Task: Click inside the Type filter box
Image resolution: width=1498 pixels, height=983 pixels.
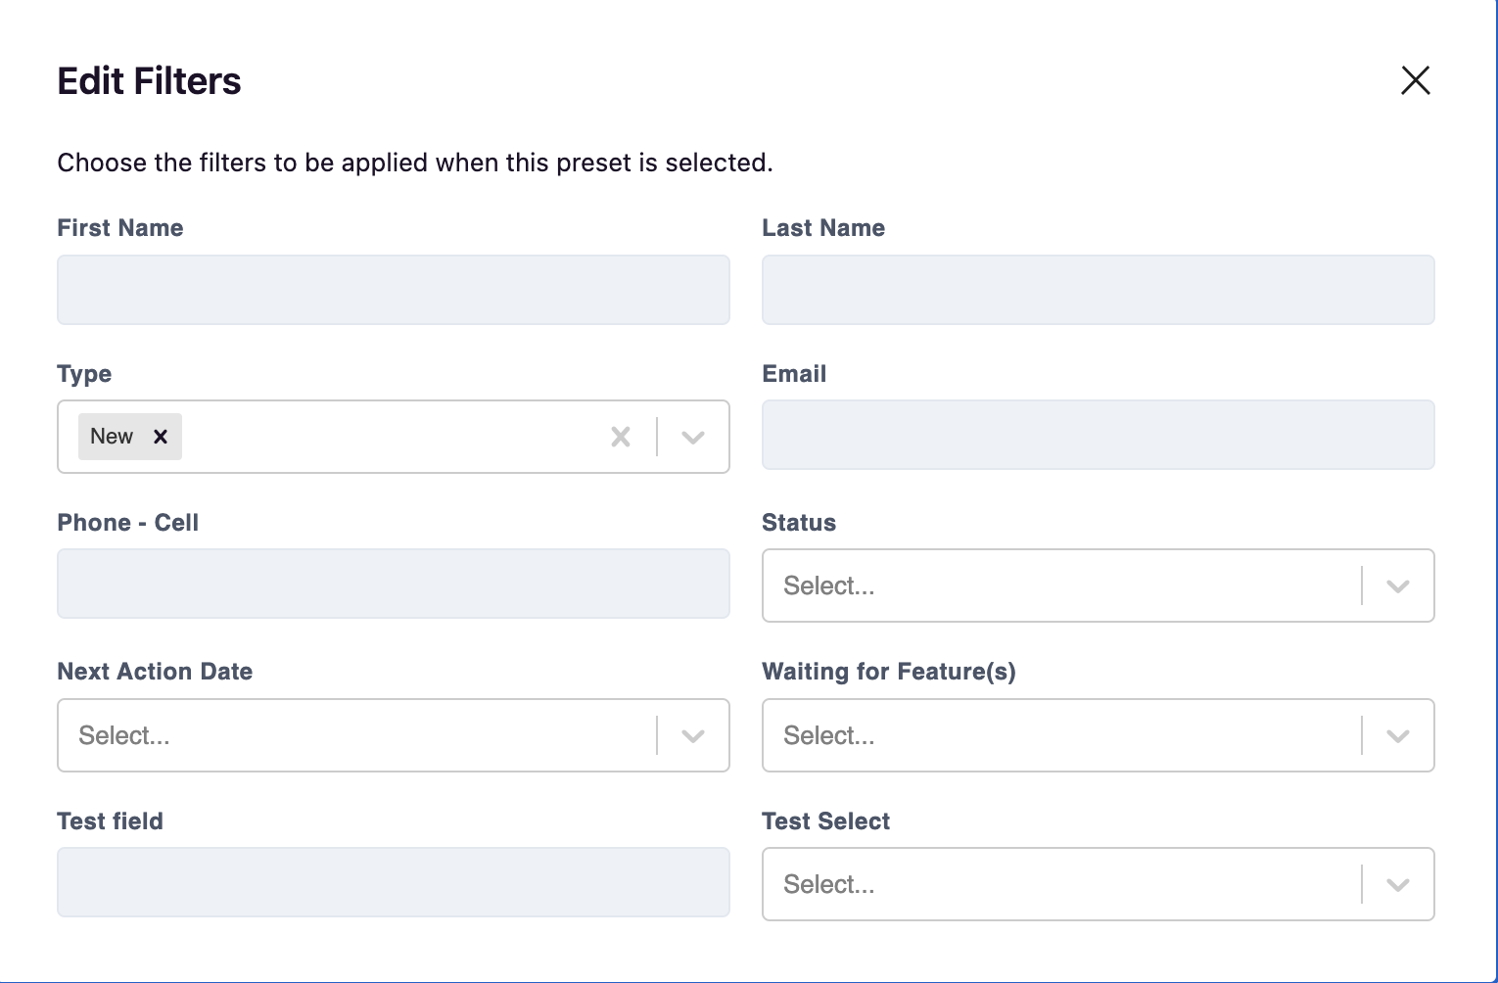Action: 392,437
